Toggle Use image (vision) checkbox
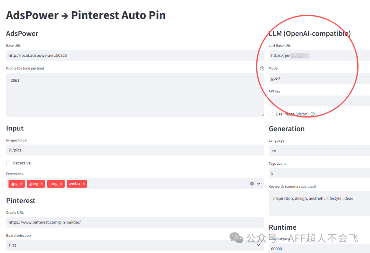This screenshot has height=253, width=370. tap(271, 114)
